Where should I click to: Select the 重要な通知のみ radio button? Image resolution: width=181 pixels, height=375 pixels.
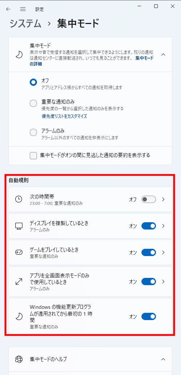[x=33, y=103]
